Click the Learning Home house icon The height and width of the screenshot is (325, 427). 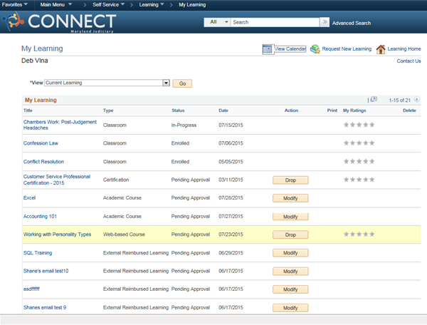pos(380,49)
